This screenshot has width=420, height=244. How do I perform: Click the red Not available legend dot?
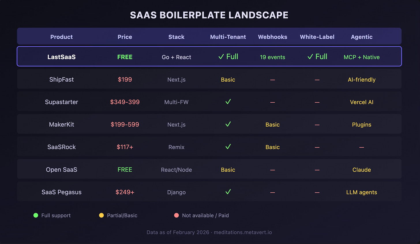177,215
